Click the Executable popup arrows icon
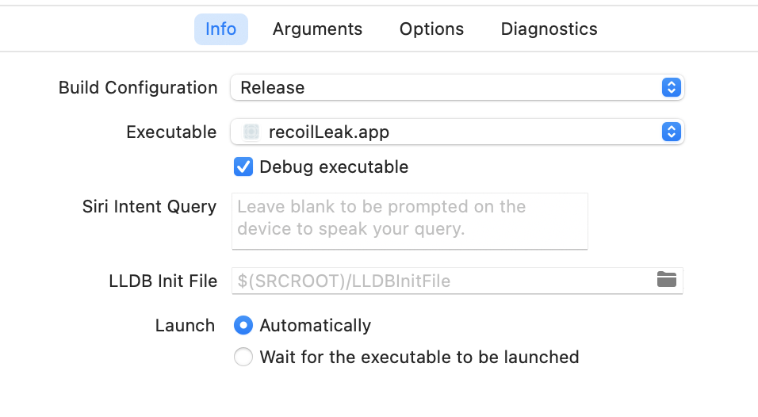 pyautogui.click(x=671, y=132)
